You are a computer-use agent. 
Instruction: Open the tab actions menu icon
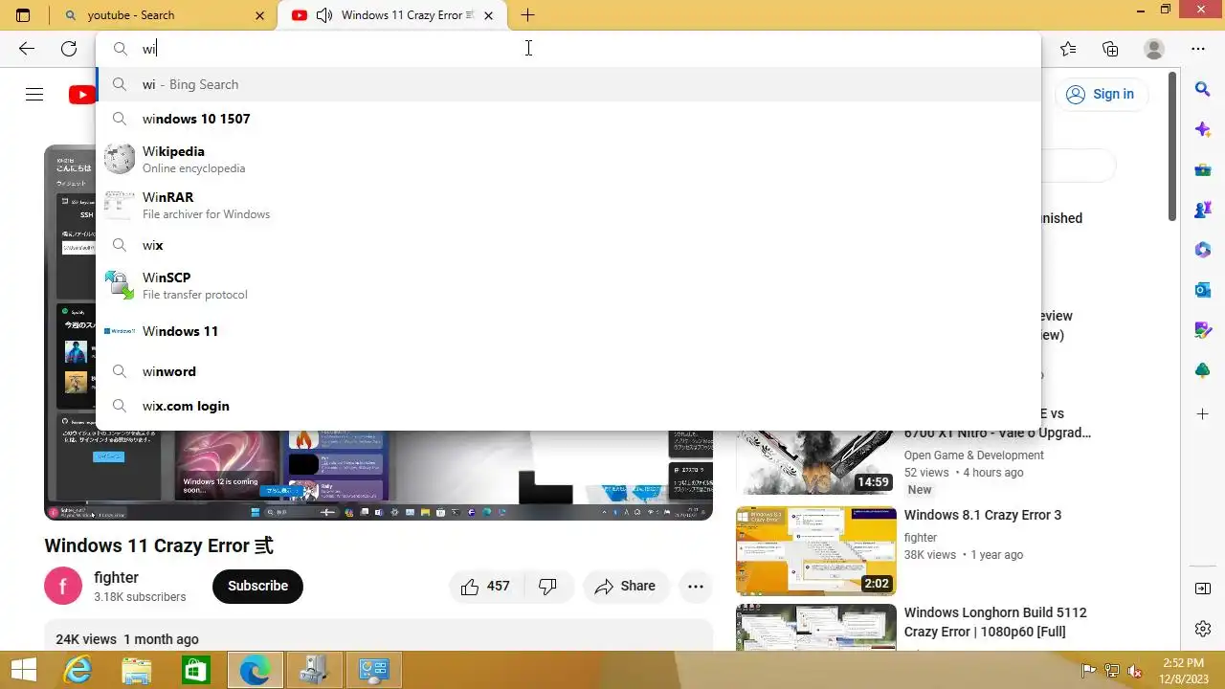pos(23,15)
